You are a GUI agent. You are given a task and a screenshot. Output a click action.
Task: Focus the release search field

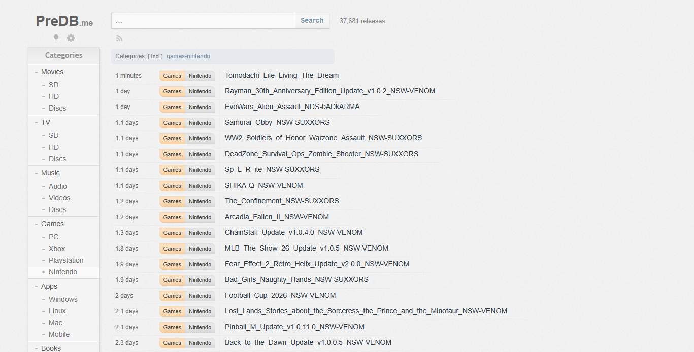(x=203, y=21)
